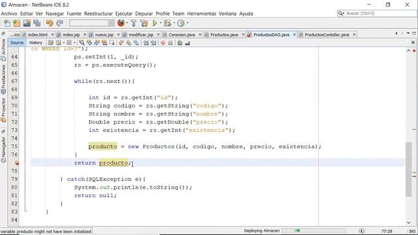
Task: Switch to the Conexion.java tab
Action: (x=182, y=35)
